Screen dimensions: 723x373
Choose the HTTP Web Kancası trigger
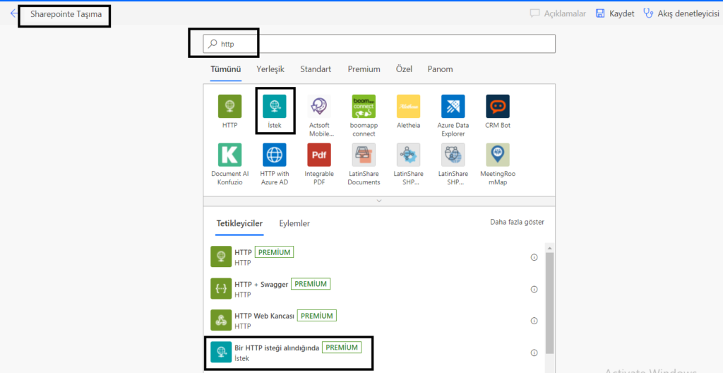[374, 321]
